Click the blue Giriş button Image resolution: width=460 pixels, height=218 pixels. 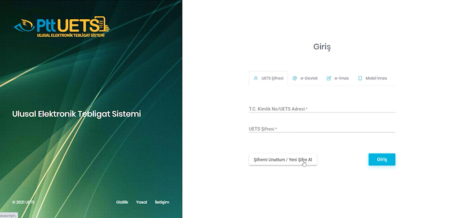(x=382, y=159)
